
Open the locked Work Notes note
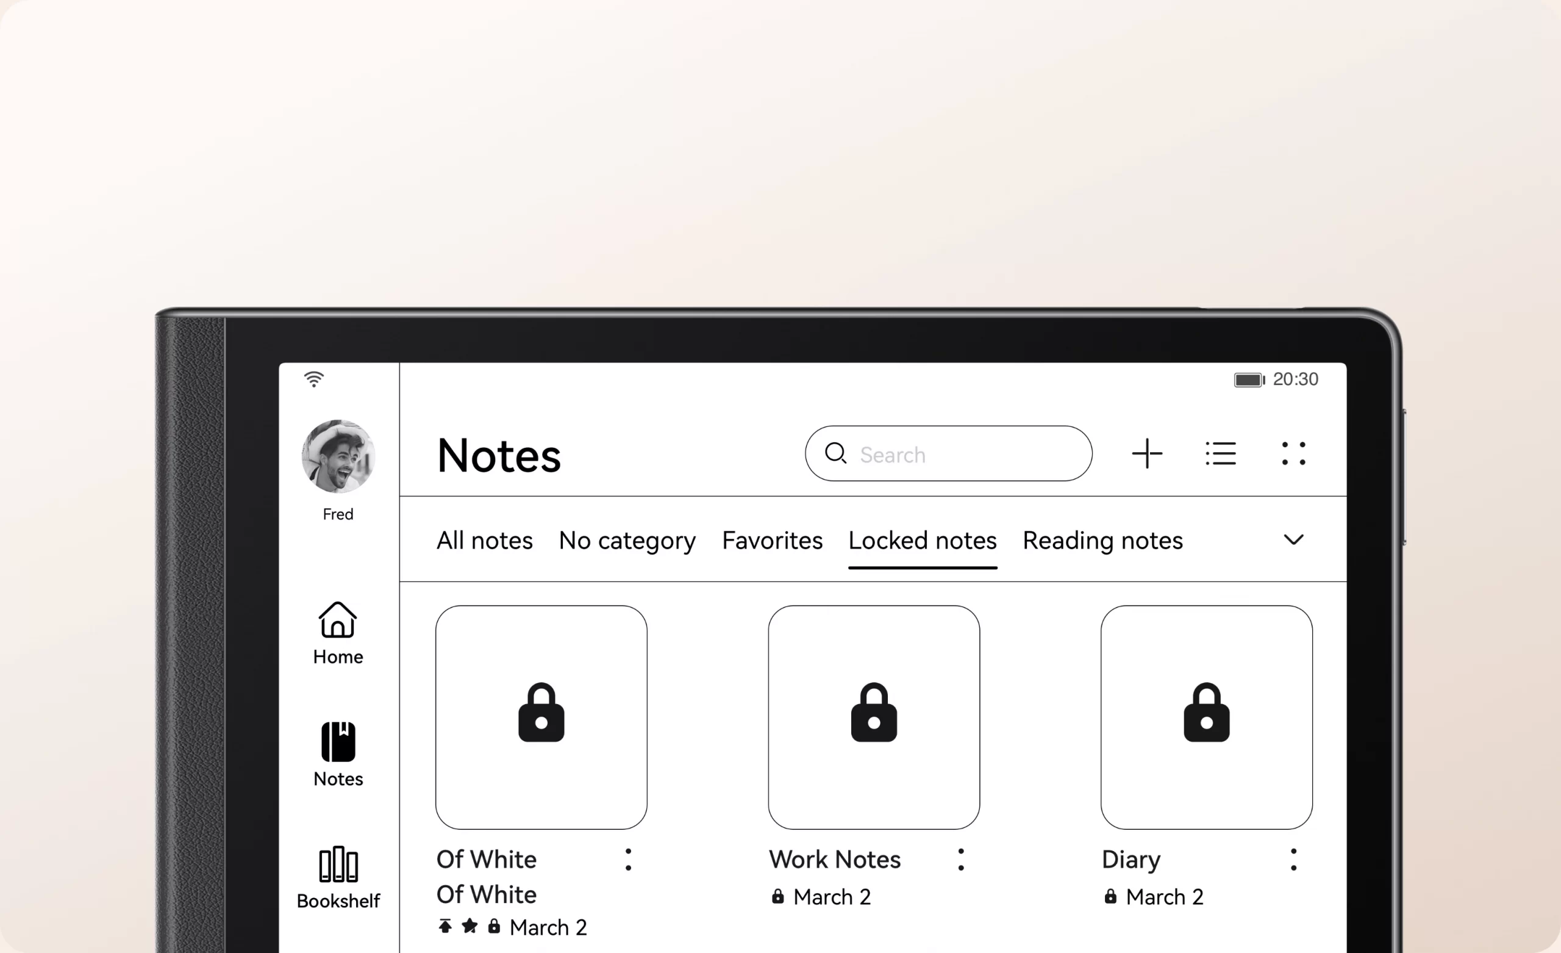click(873, 714)
